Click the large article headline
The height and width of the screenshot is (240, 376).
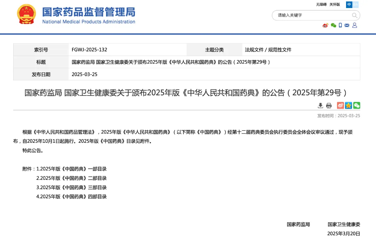186,93
